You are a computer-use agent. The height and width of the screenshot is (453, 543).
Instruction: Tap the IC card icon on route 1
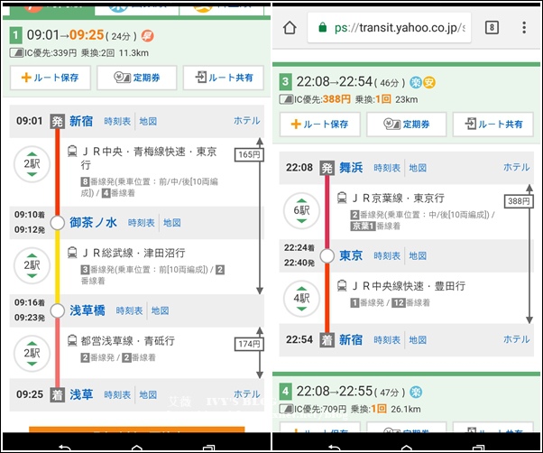16,53
